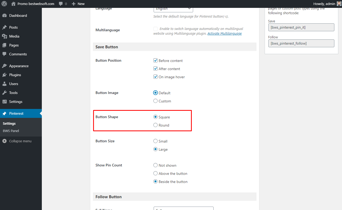Image resolution: width=342 pixels, height=210 pixels.
Task: Select Large button size
Action: (x=155, y=149)
